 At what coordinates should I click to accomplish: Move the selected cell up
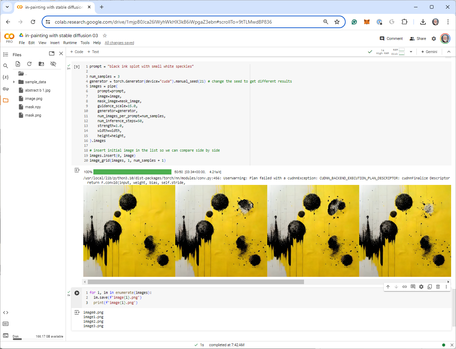388,287
